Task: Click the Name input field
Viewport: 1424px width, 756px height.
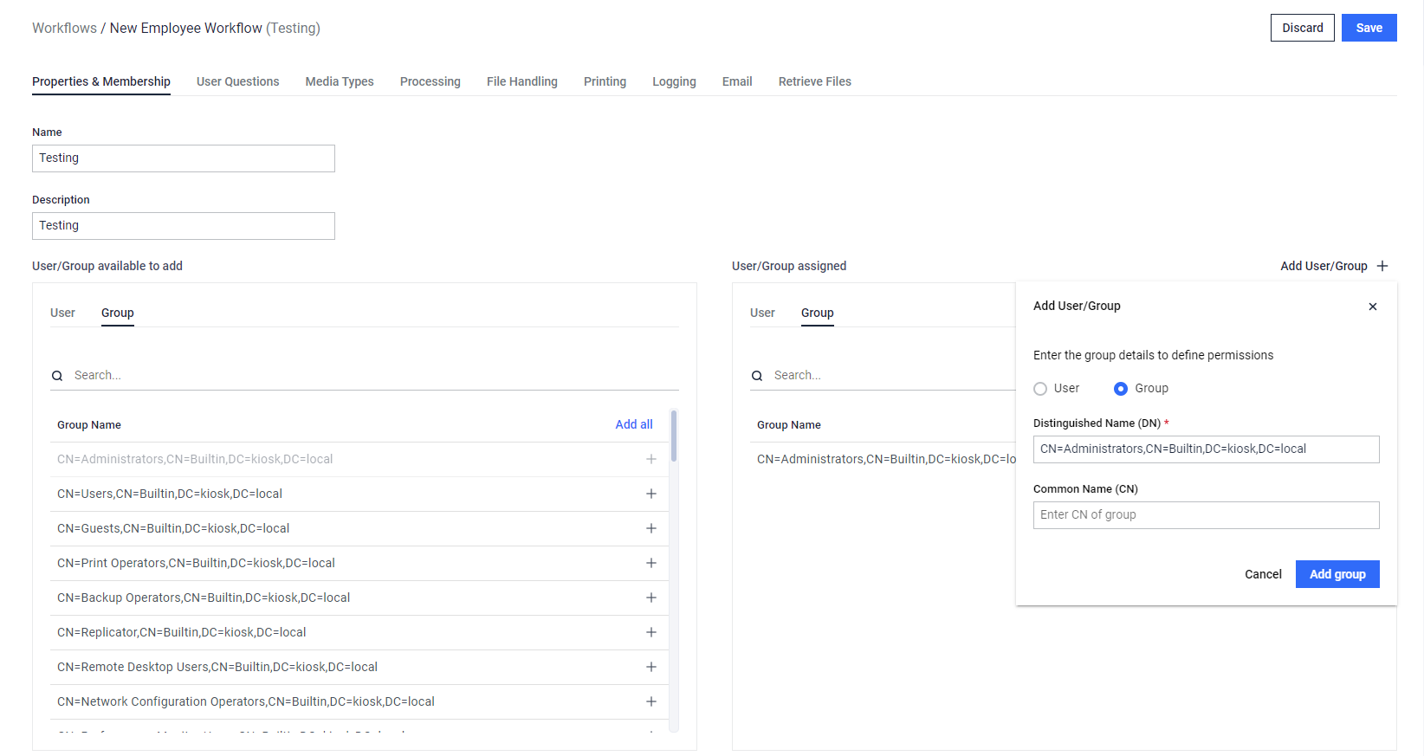Action: pos(184,158)
